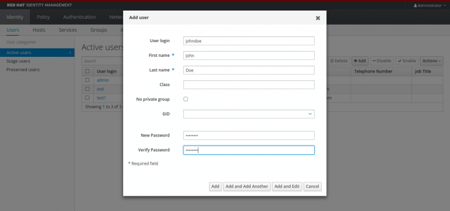Open the Authentication main tab
Image resolution: width=450 pixels, height=211 pixels.
pos(80,17)
